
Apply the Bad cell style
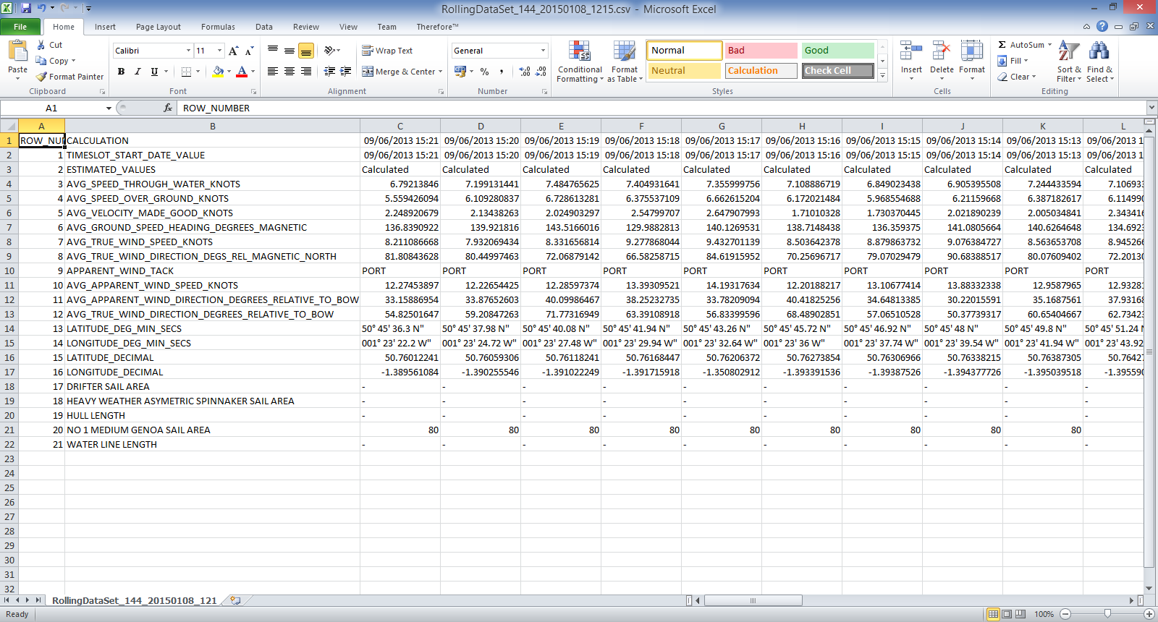[x=761, y=51]
